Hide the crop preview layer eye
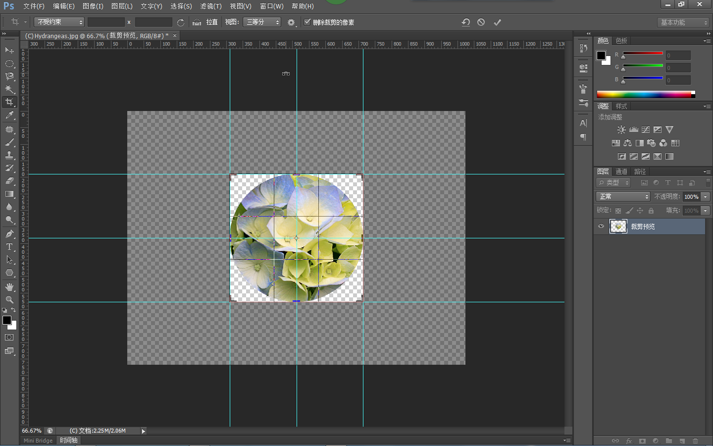This screenshot has width=713, height=446. (x=601, y=226)
